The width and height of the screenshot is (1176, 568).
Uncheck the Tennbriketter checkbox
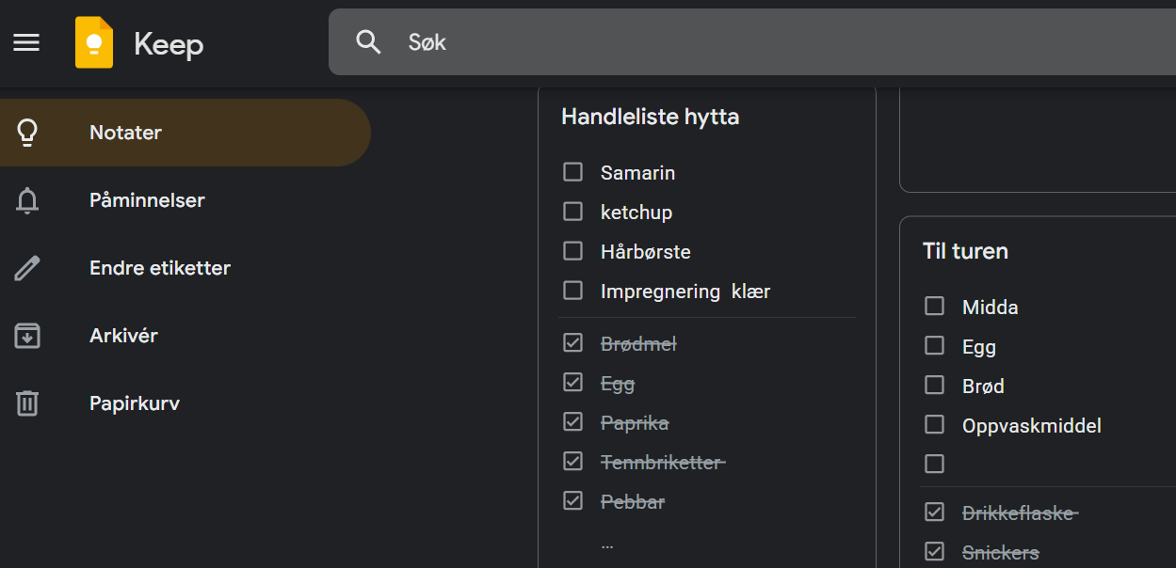click(x=572, y=462)
